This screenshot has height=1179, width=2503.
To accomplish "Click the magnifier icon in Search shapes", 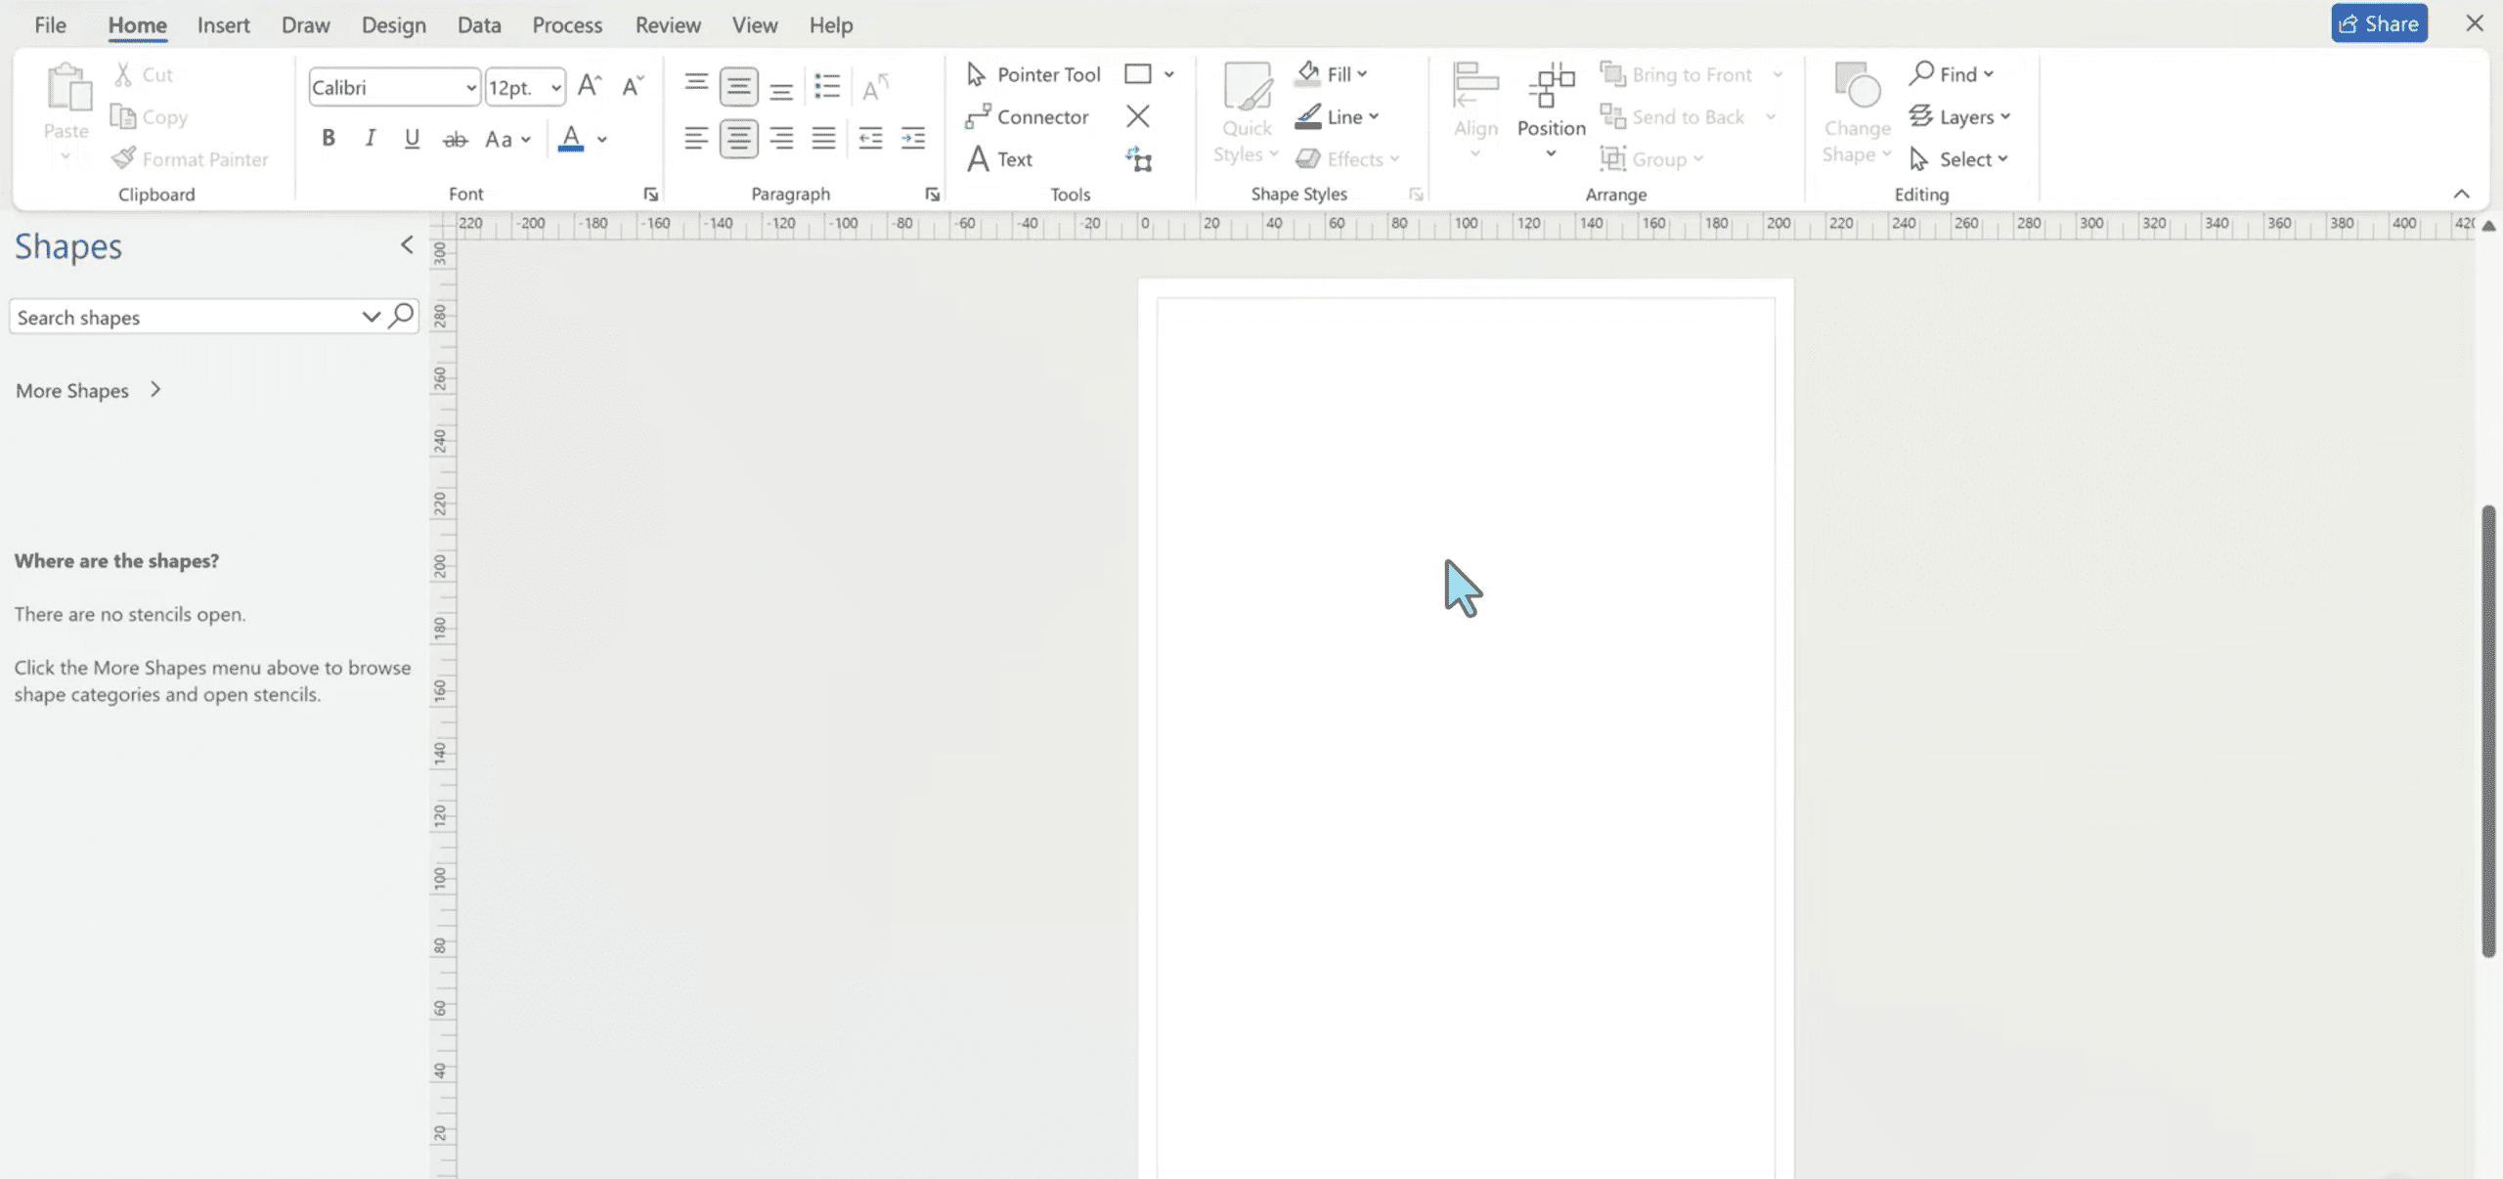I will click(x=402, y=317).
